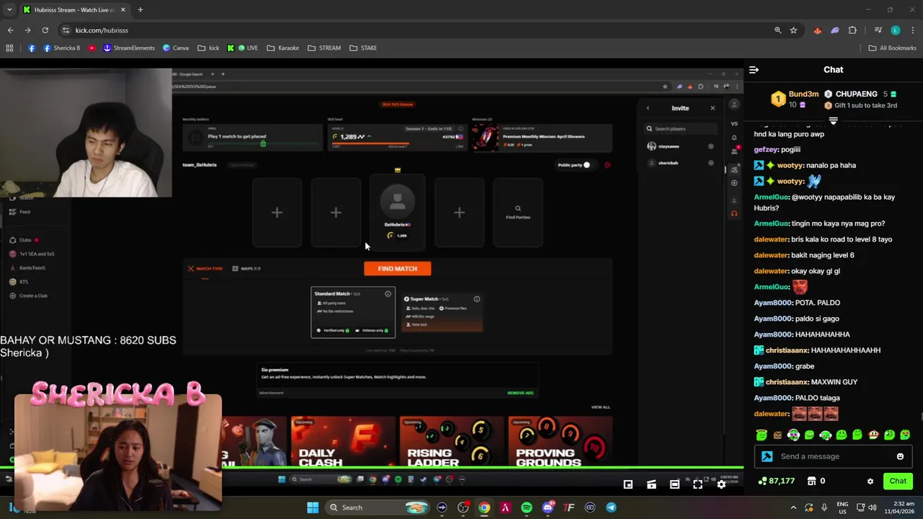Select the headphones frog emote with purple eyes

click(x=793, y=435)
